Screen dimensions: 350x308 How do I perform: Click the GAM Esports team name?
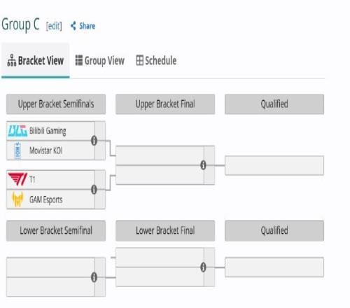pos(46,199)
